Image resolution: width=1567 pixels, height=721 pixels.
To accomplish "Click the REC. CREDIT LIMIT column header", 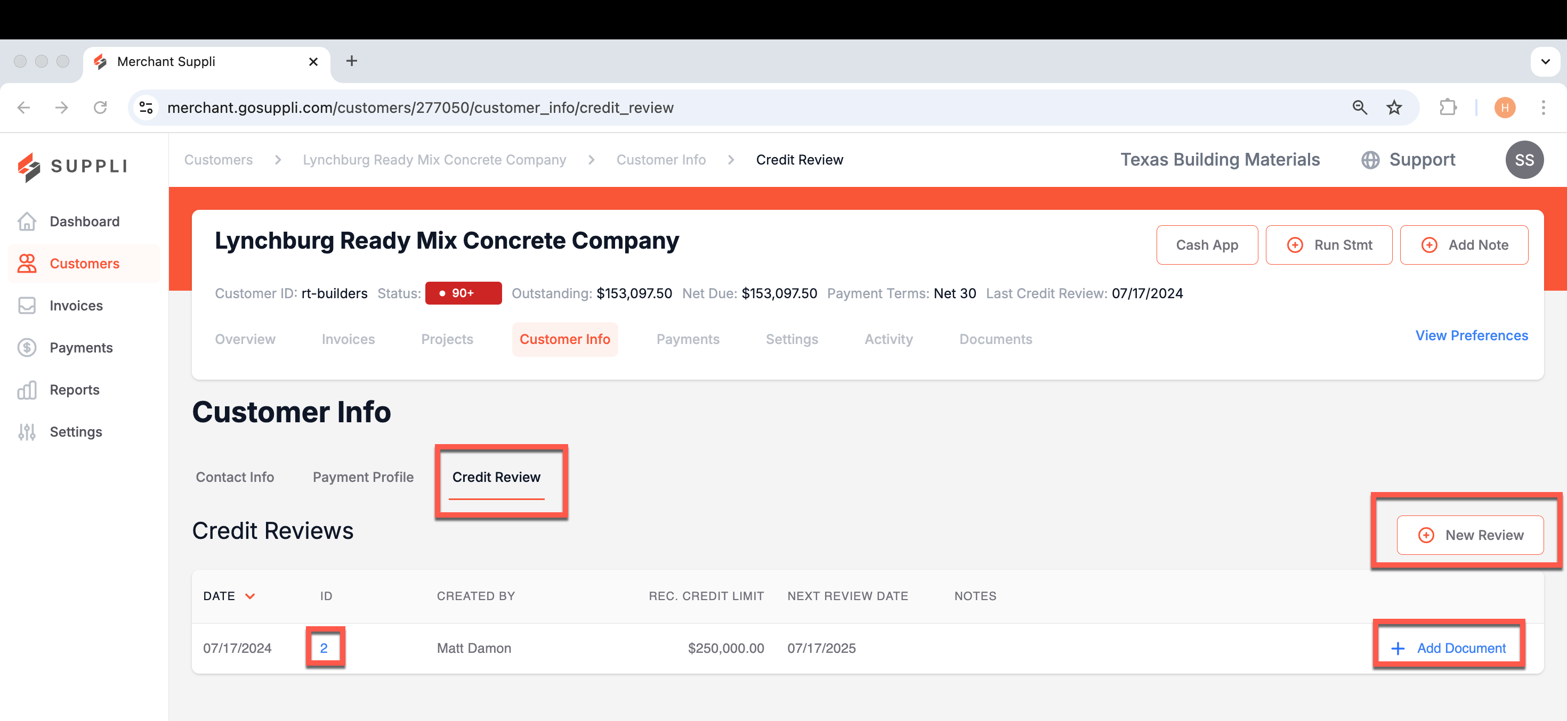I will click(x=706, y=596).
